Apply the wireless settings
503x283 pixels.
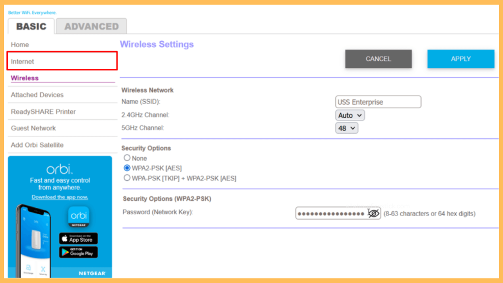(460, 58)
